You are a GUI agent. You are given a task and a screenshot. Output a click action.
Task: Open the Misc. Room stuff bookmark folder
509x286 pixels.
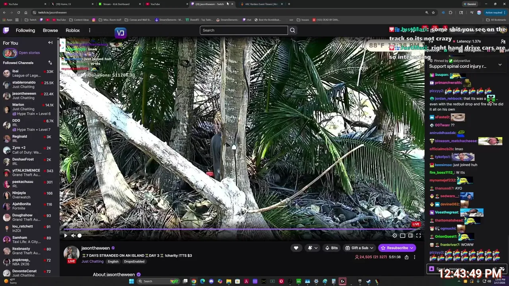coord(110,19)
